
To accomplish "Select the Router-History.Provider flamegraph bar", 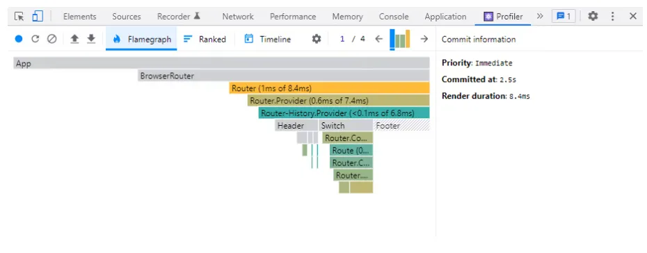I will coord(344,113).
